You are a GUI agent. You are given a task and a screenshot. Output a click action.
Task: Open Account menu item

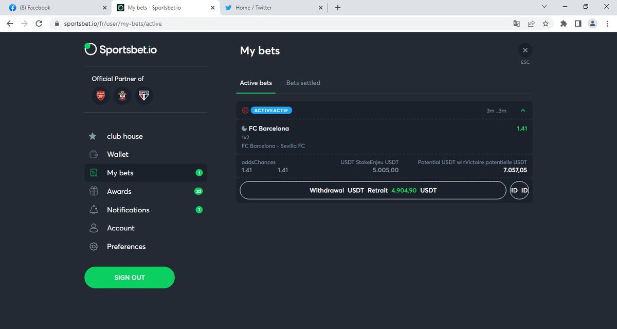point(146,228)
